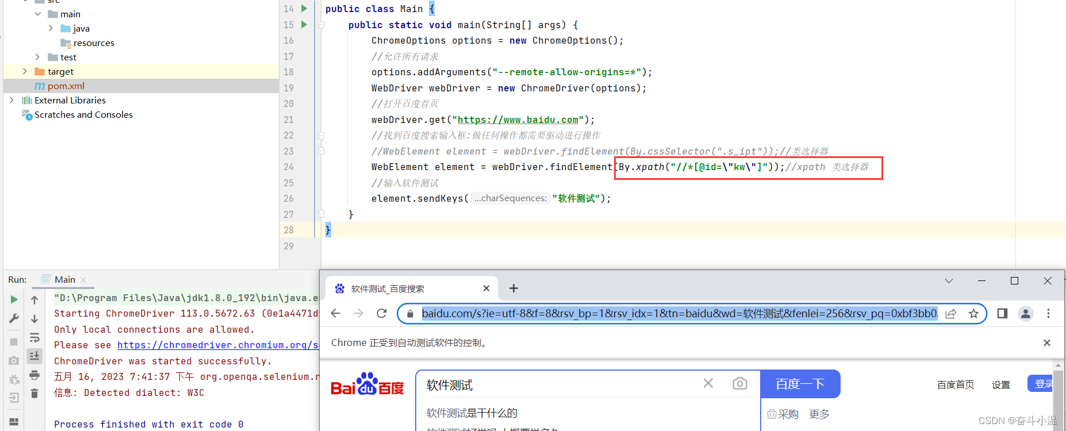This screenshot has width=1066, height=431.
Task: Open Chrome tab search chevron
Action: 949,280
